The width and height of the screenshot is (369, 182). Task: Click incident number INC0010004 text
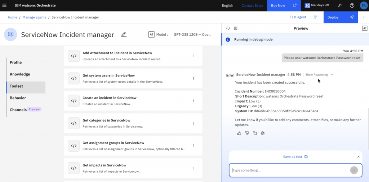[275, 91]
